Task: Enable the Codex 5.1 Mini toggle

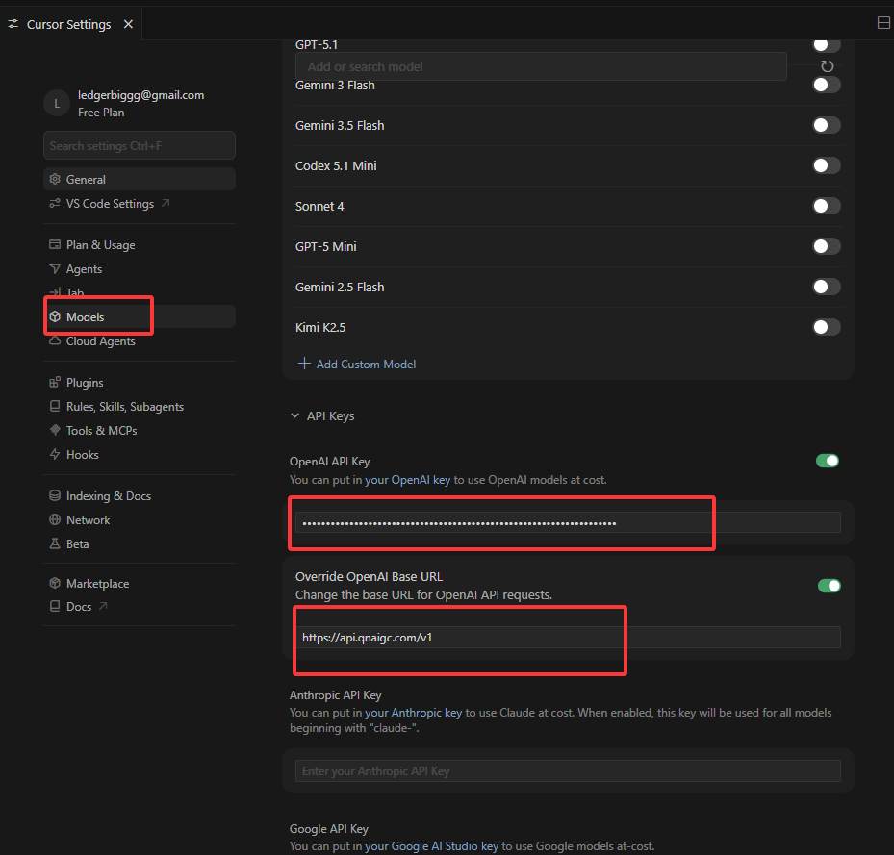Action: coord(826,165)
